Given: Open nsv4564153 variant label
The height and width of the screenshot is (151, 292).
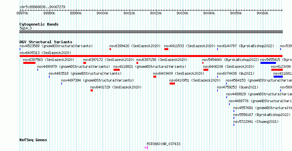Looking at the screenshot, I should pyautogui.click(x=259, y=80).
